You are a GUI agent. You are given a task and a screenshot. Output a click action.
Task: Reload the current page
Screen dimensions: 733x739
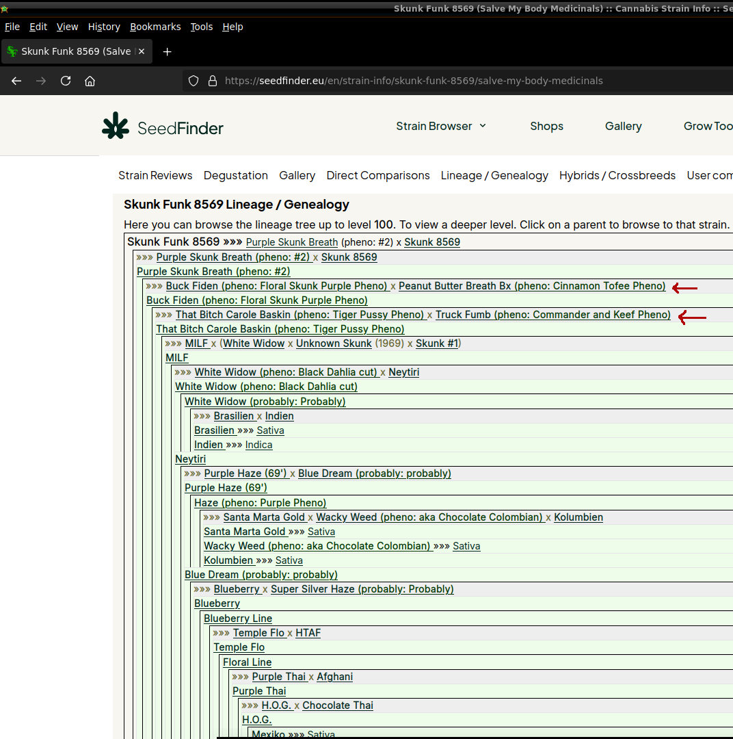pos(66,81)
